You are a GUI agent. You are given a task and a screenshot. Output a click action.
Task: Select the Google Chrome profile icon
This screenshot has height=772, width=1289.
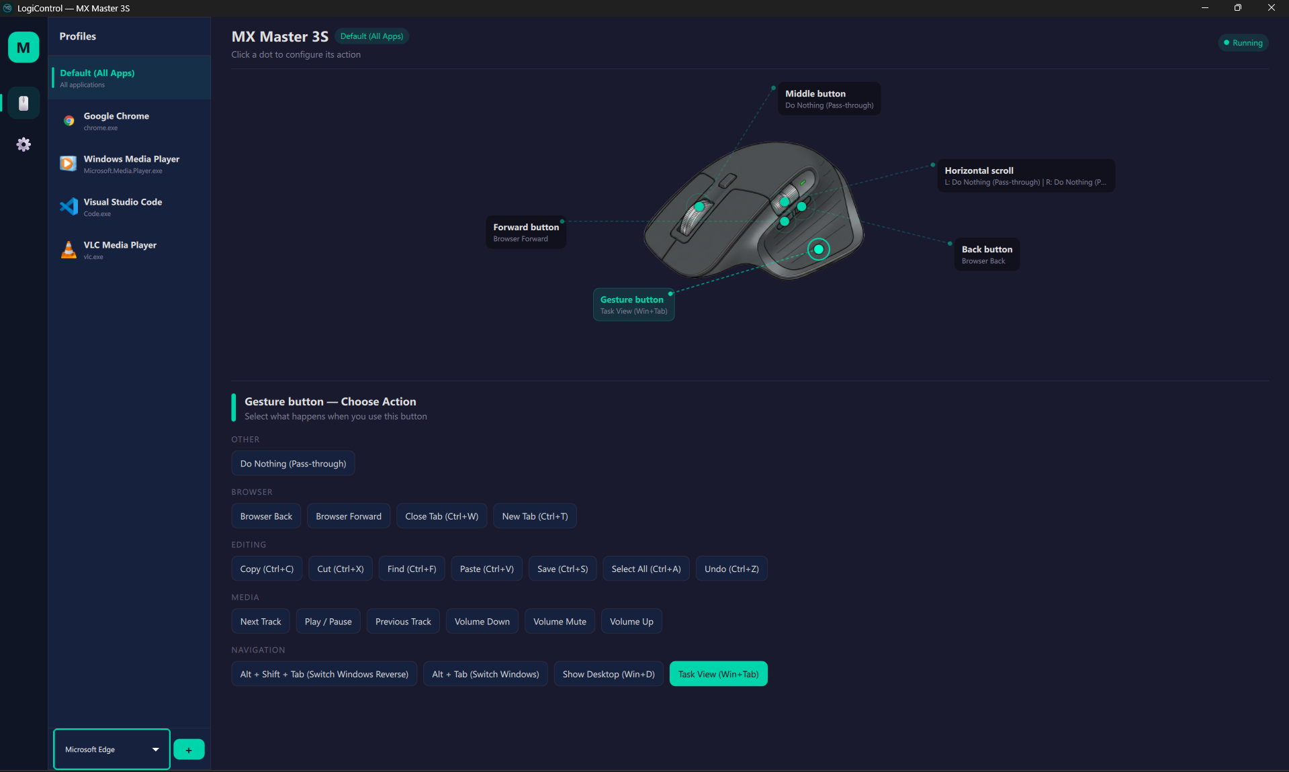pos(69,121)
